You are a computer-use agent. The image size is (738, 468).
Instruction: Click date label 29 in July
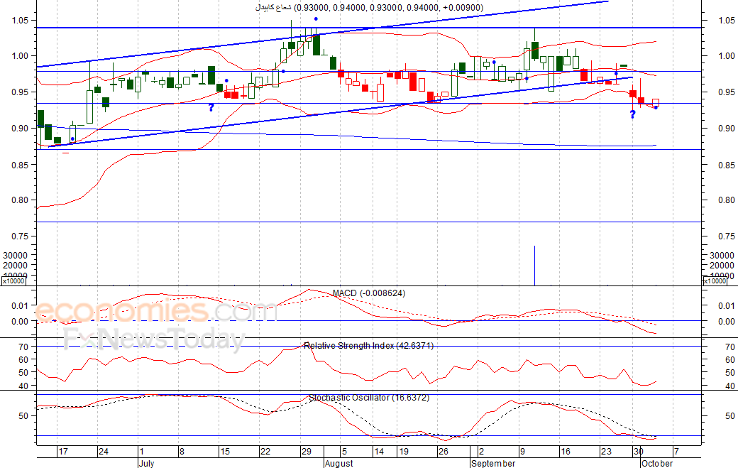click(x=307, y=452)
